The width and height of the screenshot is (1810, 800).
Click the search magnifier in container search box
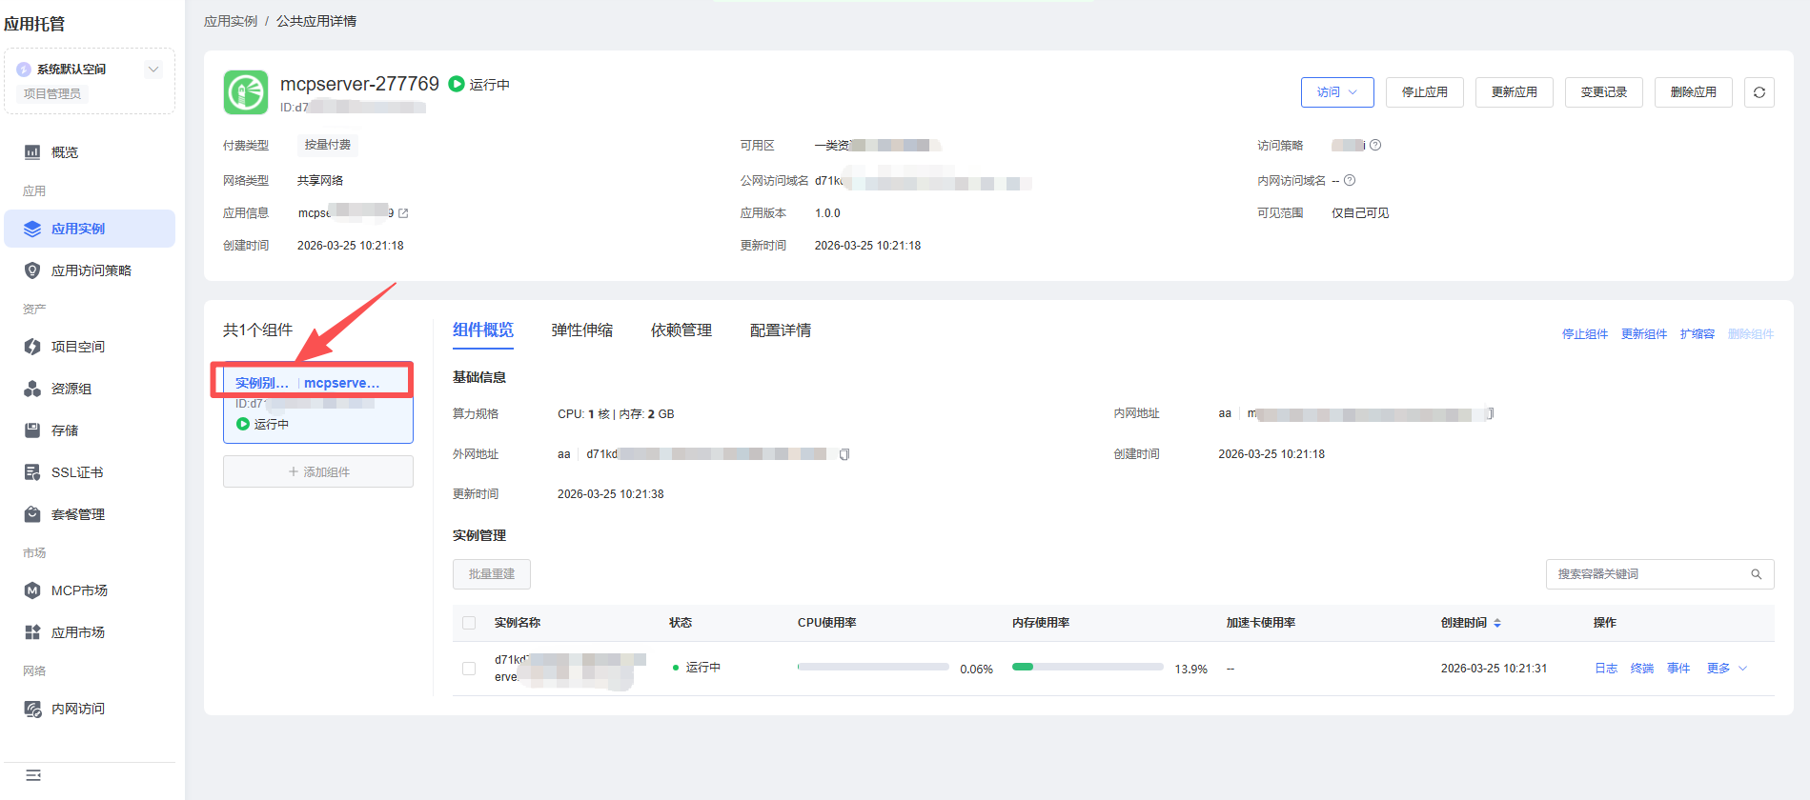1756,574
